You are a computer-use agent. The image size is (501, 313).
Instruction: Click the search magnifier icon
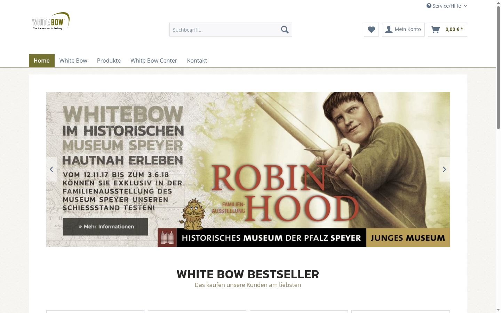click(x=285, y=30)
